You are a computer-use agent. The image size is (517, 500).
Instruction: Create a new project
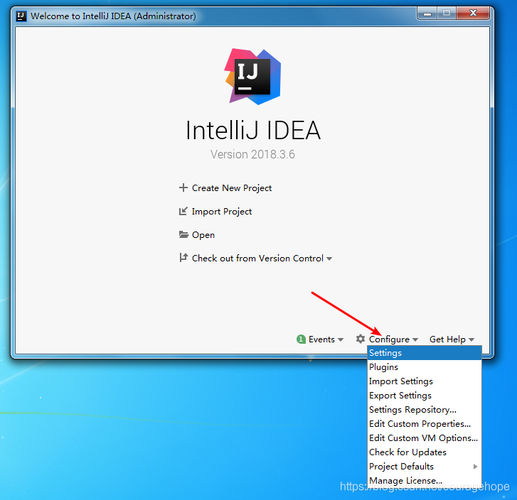point(231,188)
